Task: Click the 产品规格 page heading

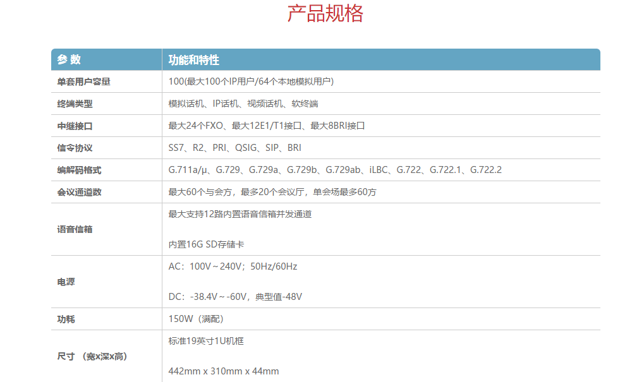Action: tap(325, 14)
